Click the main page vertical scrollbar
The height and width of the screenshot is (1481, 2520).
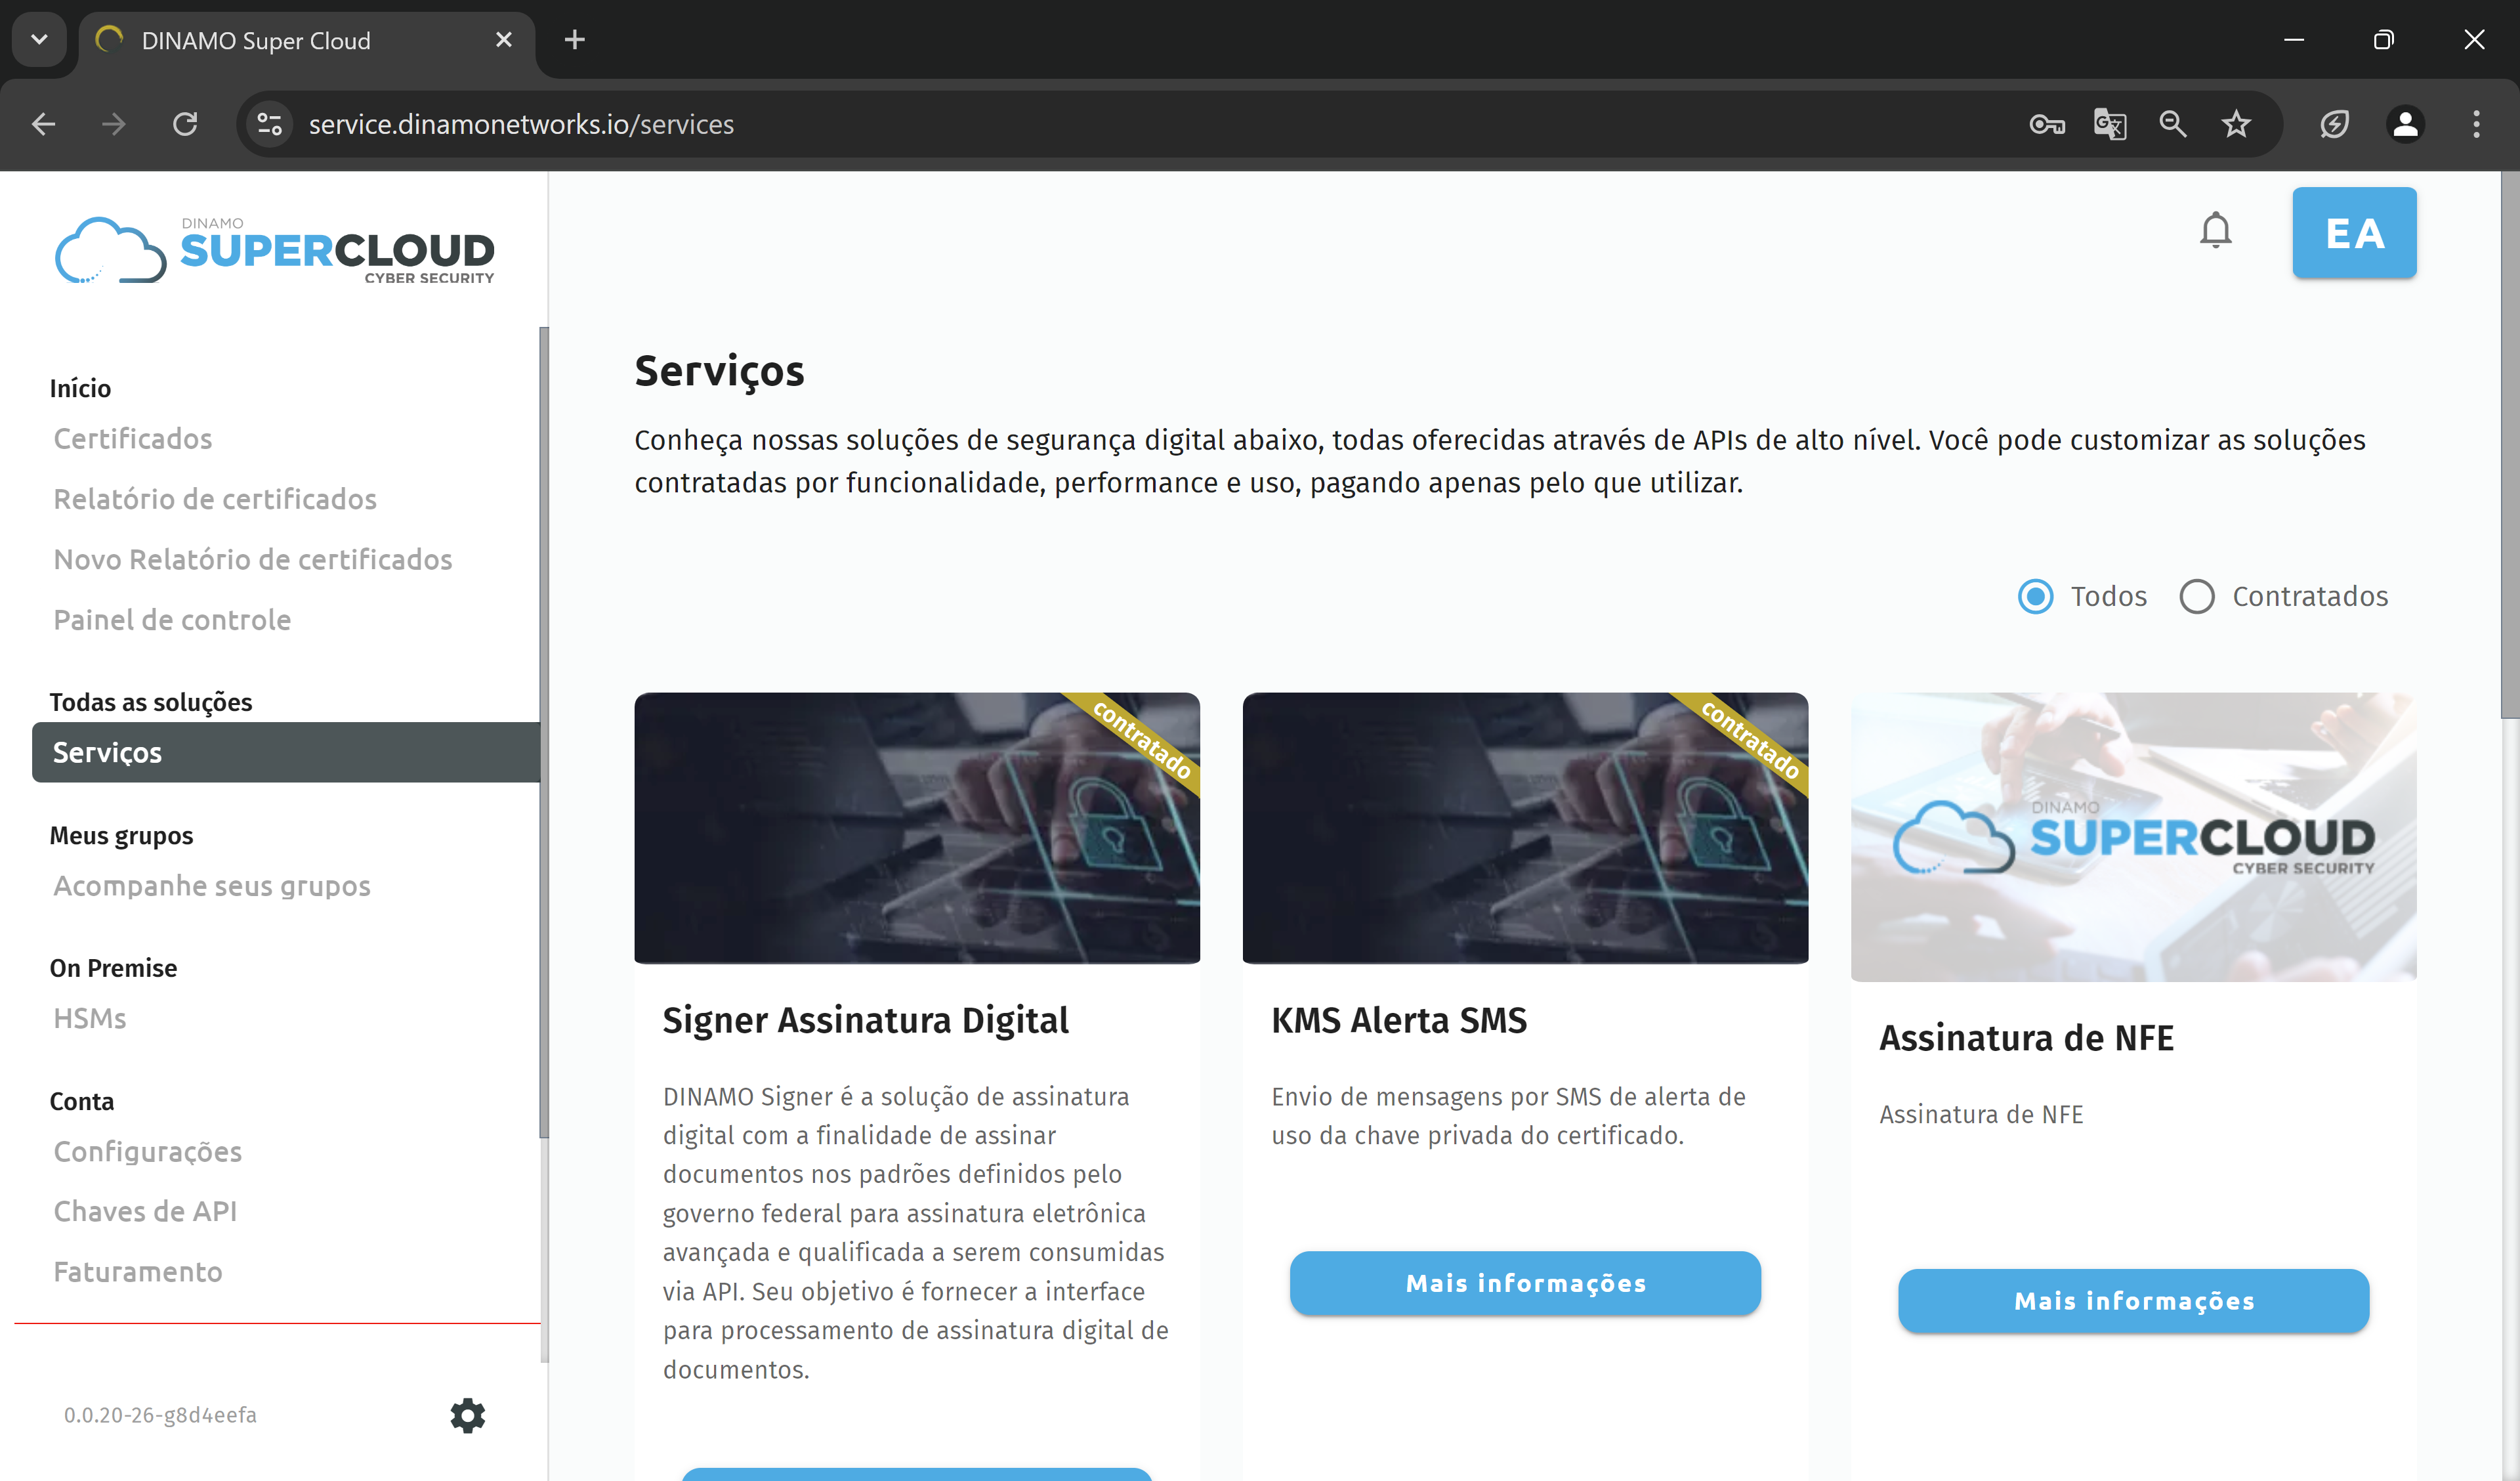pos(2510,445)
